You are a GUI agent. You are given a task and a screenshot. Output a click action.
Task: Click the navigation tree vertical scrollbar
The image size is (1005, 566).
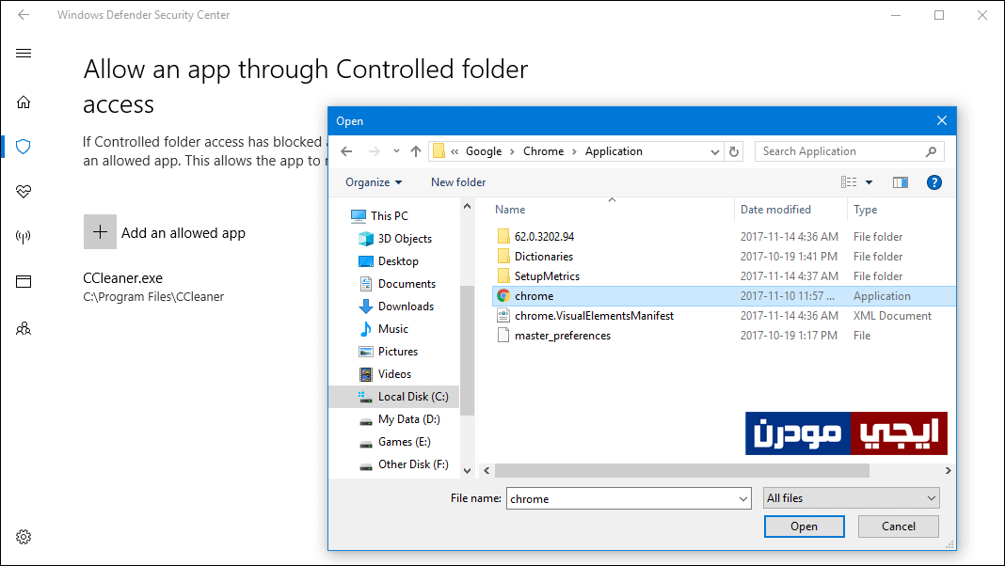point(468,351)
